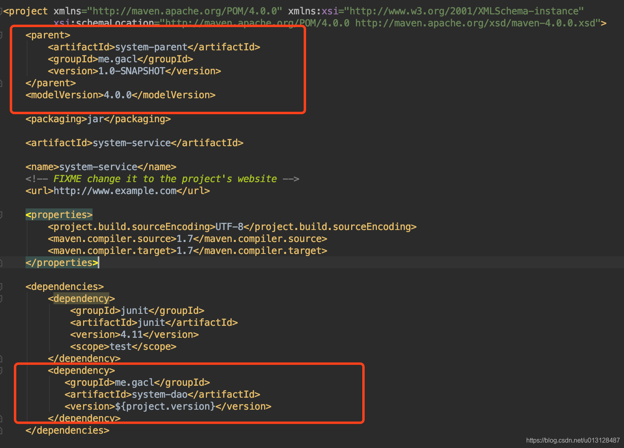
Task: Click the system-service artifactId line
Action: 134,143
